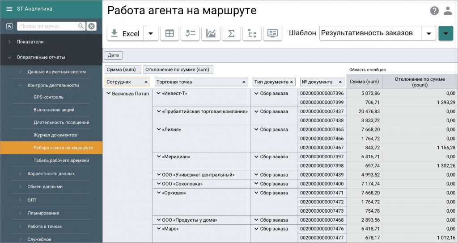Click the sum value 20 476,83
This screenshot has width=458, height=243.
point(369,111)
